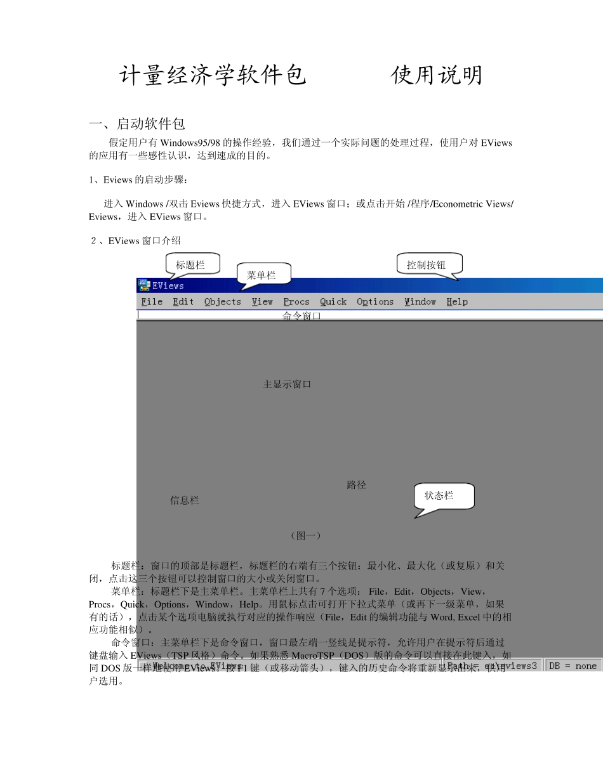Open the Help menu
Image resolution: width=603 pixels, height=780 pixels.
coord(457,302)
